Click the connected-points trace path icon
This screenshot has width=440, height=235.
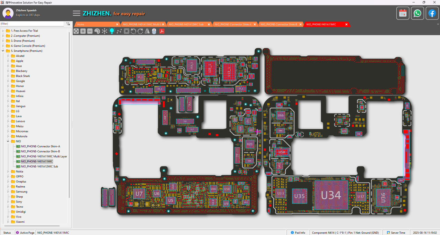click(x=119, y=31)
